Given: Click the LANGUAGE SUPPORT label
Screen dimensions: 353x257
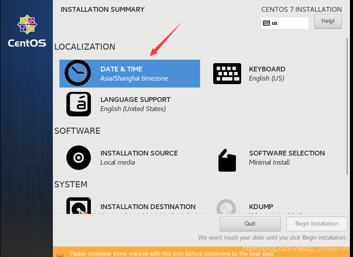Looking at the screenshot, I should (x=135, y=99).
